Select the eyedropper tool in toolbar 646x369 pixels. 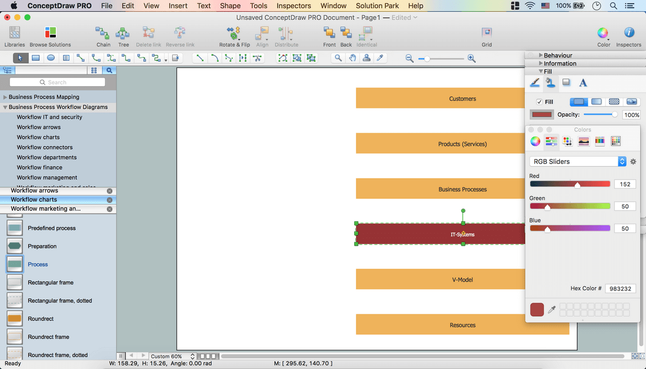[x=381, y=58]
